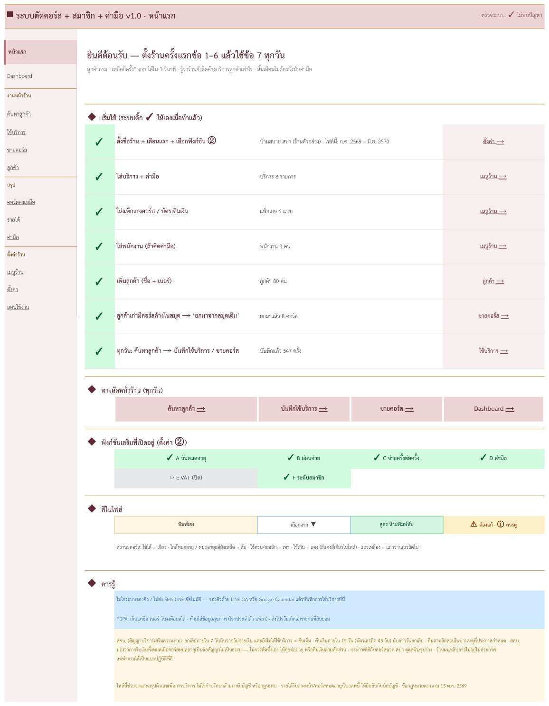Open Dashboard in the sidebar
The image size is (549, 706).
[x=19, y=76]
